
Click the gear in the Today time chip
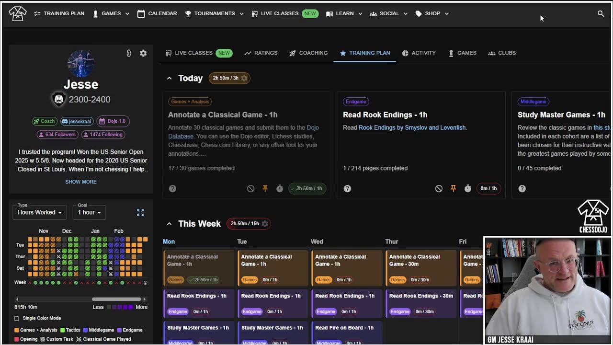tap(244, 78)
